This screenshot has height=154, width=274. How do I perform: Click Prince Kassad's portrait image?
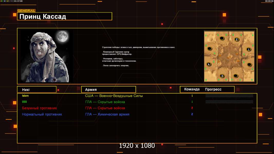(46, 56)
